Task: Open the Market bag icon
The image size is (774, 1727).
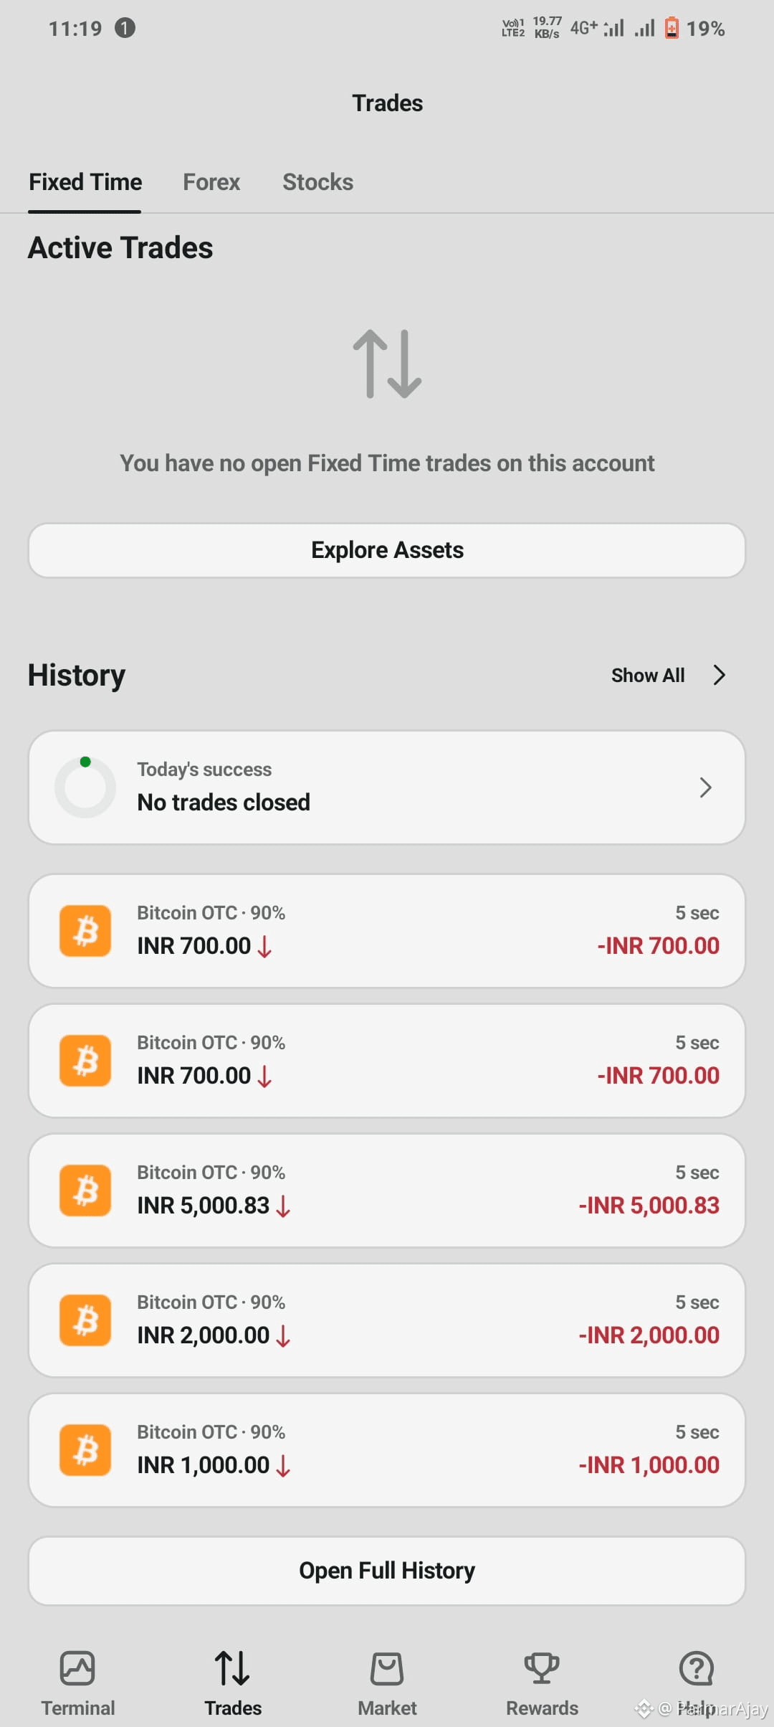Action: point(387,1668)
